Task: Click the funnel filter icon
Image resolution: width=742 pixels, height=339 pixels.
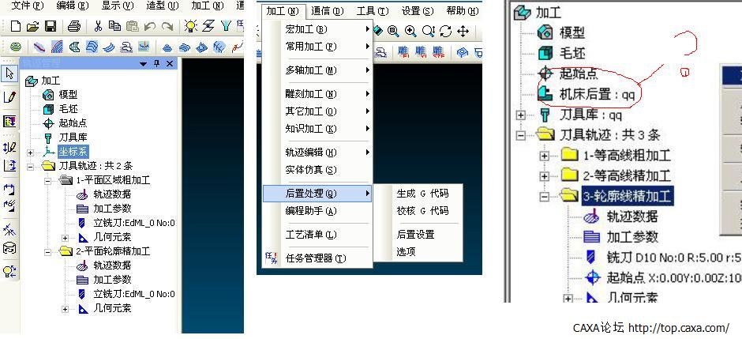Action: pyautogui.click(x=226, y=26)
